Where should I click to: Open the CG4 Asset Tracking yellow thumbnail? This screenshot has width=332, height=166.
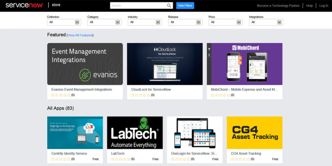pos(255,132)
